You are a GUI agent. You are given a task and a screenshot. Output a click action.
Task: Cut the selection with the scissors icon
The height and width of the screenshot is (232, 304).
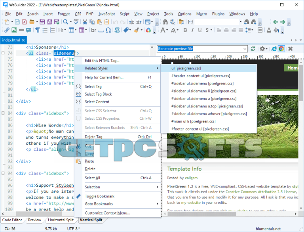pos(85,22)
